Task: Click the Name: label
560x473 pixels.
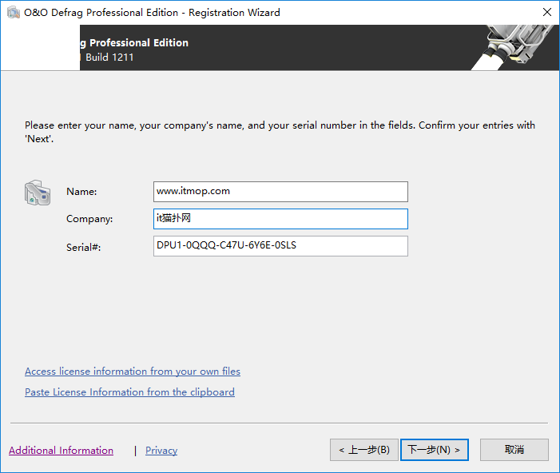Action: [81, 192]
